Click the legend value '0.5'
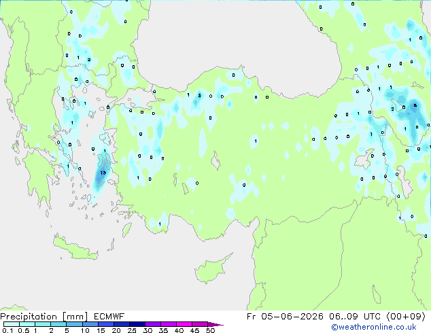The image size is (431, 333). click(x=24, y=330)
